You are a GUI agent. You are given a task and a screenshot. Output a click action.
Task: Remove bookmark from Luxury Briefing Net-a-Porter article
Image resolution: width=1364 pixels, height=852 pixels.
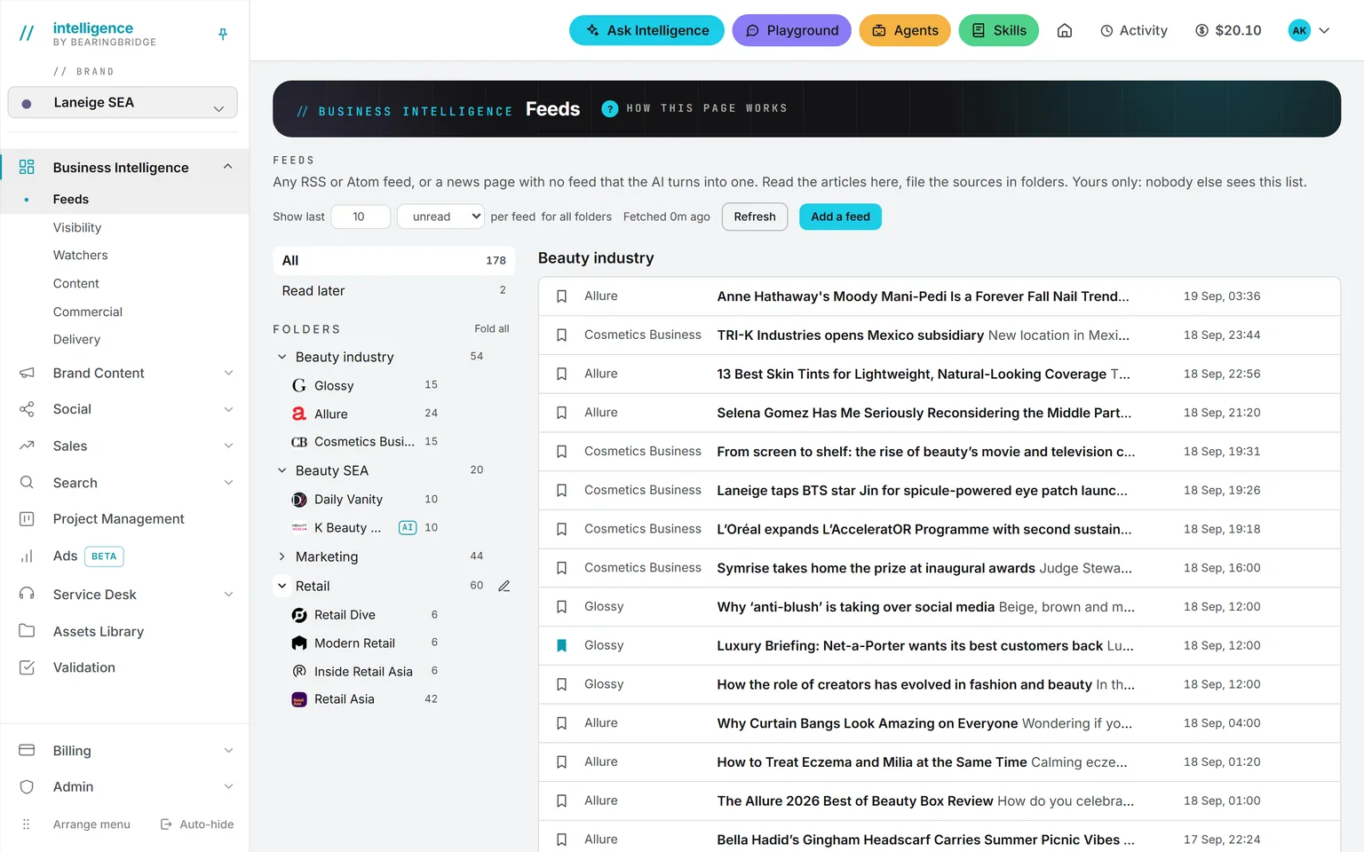coord(561,646)
